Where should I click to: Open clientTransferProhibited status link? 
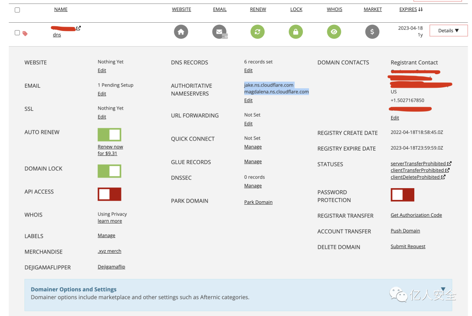(417, 170)
